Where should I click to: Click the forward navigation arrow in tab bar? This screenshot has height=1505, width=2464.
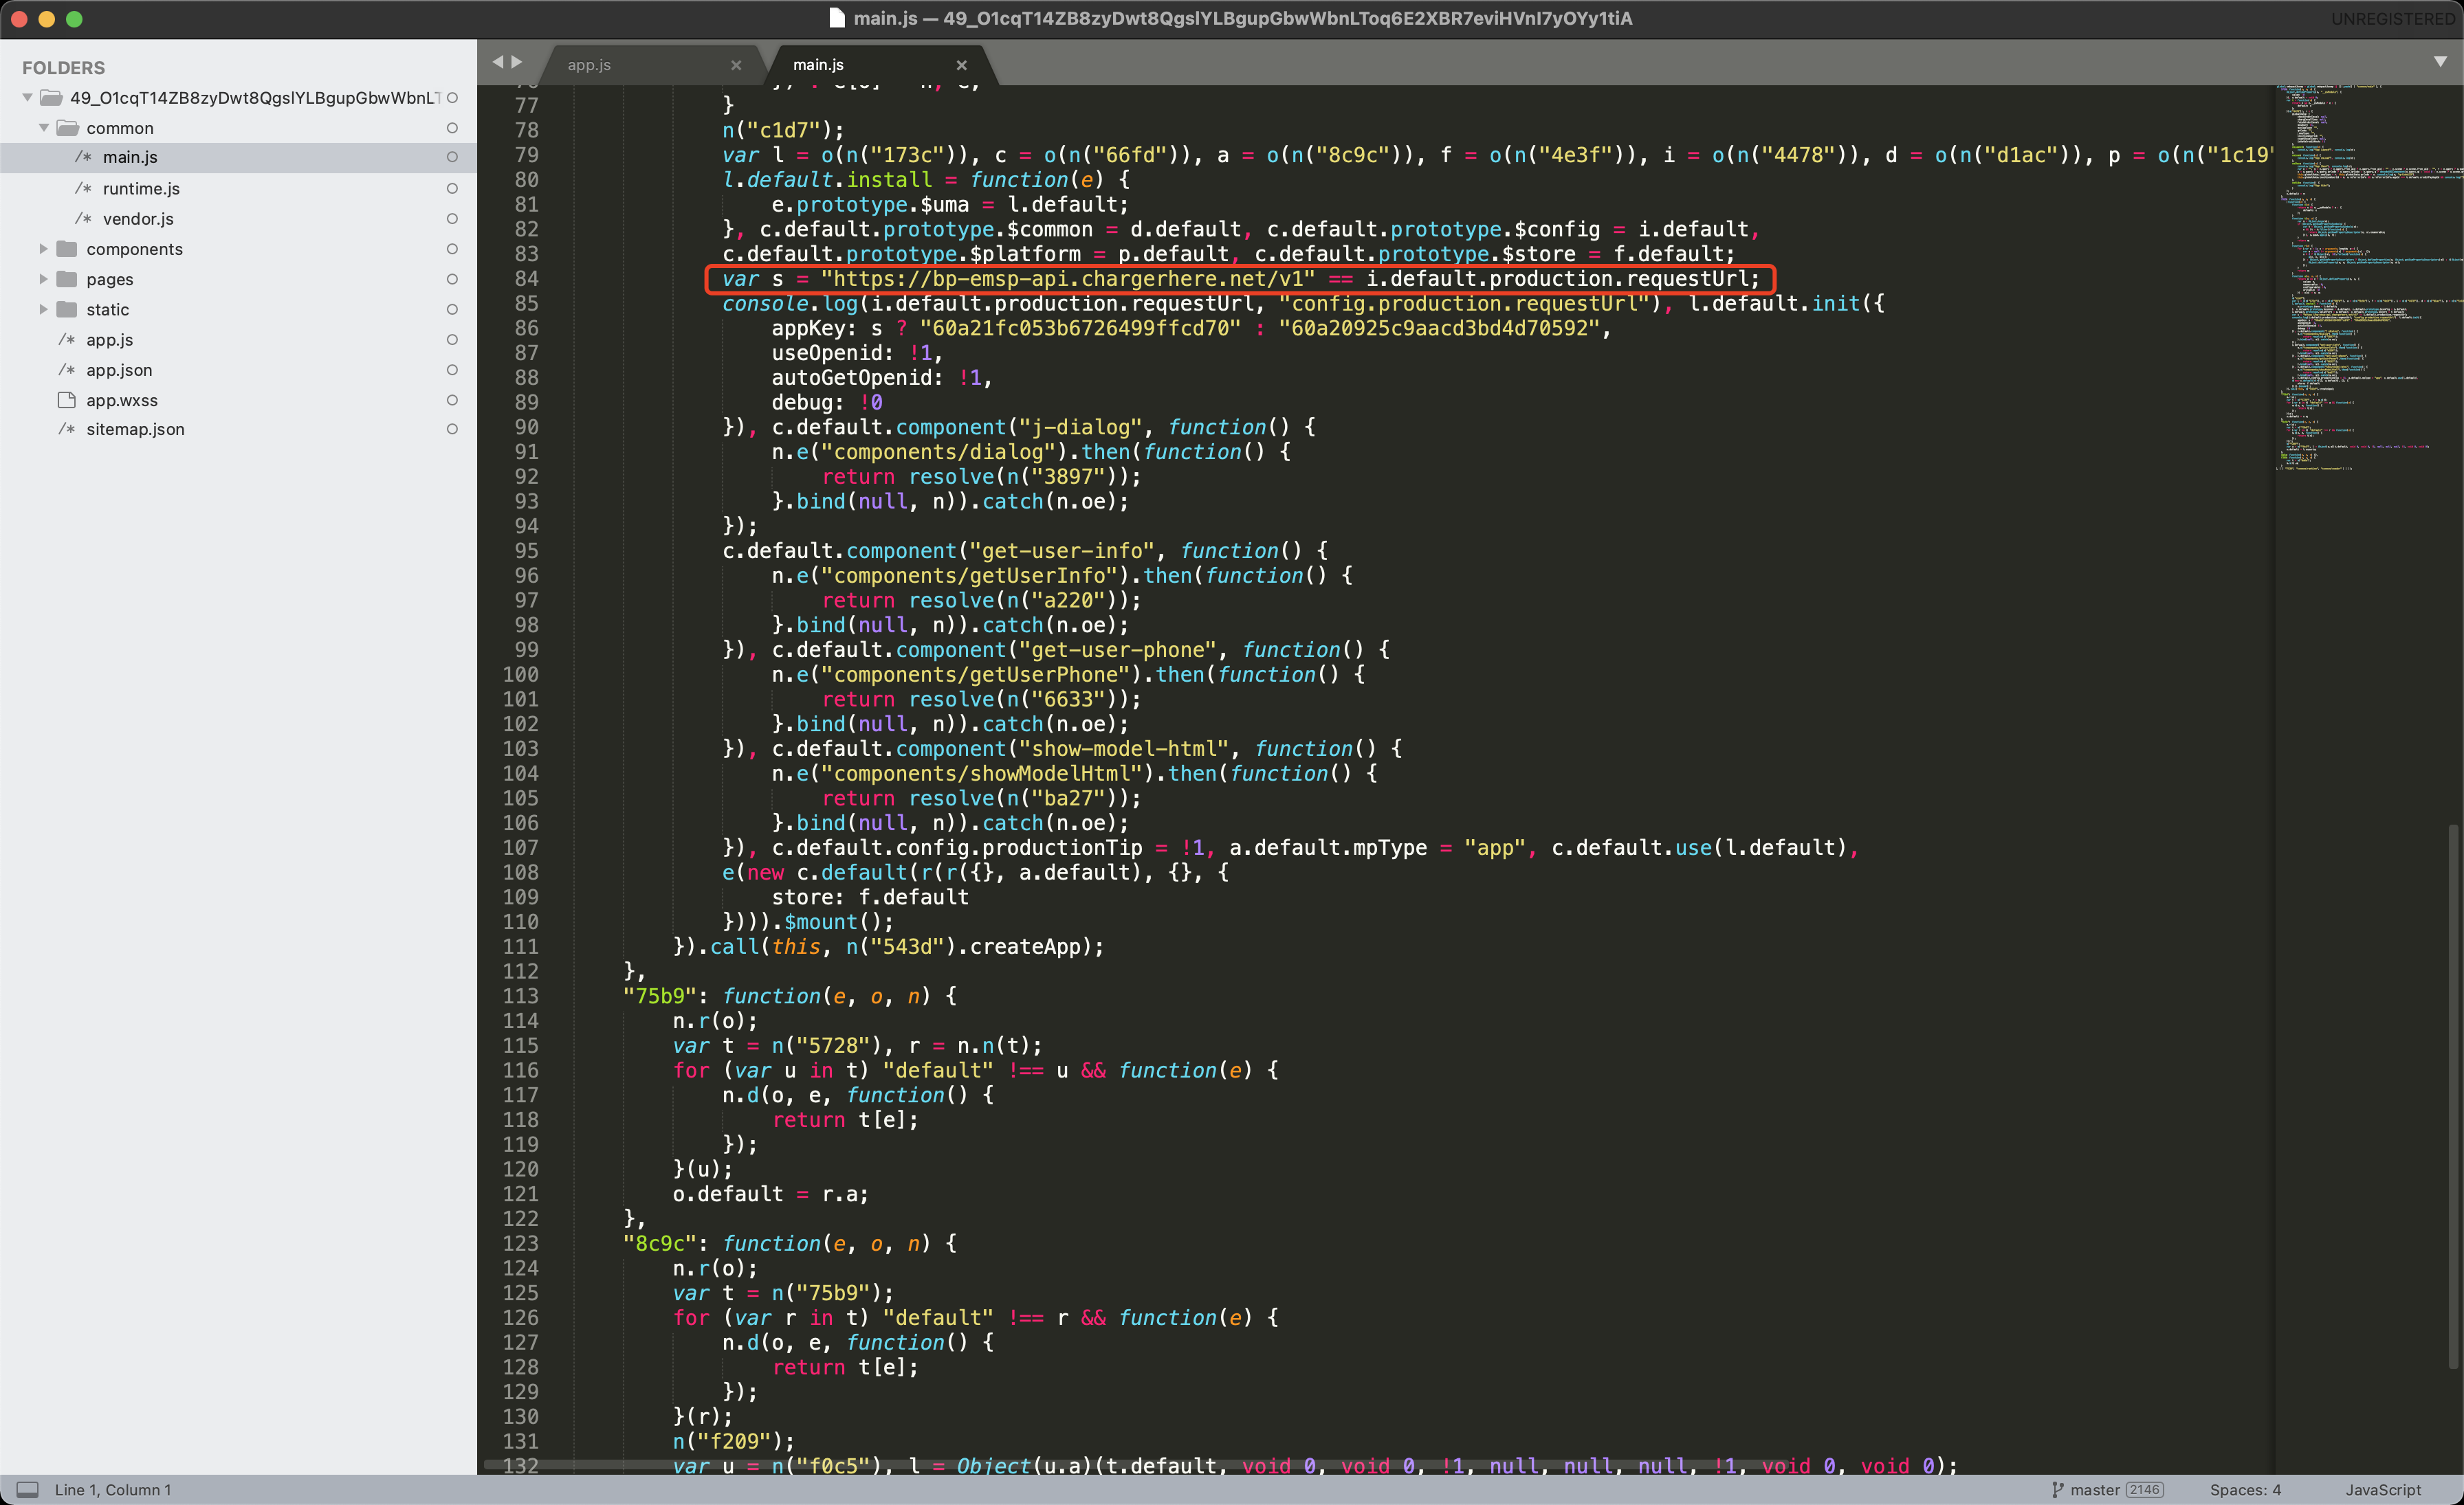point(517,62)
